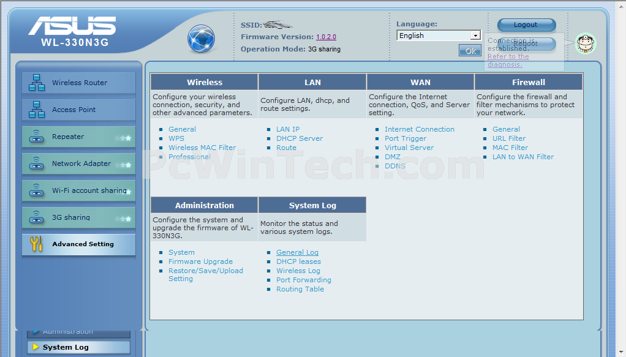Open the URL Filter settings
Viewport: 626px width, 357px height.
(x=509, y=138)
